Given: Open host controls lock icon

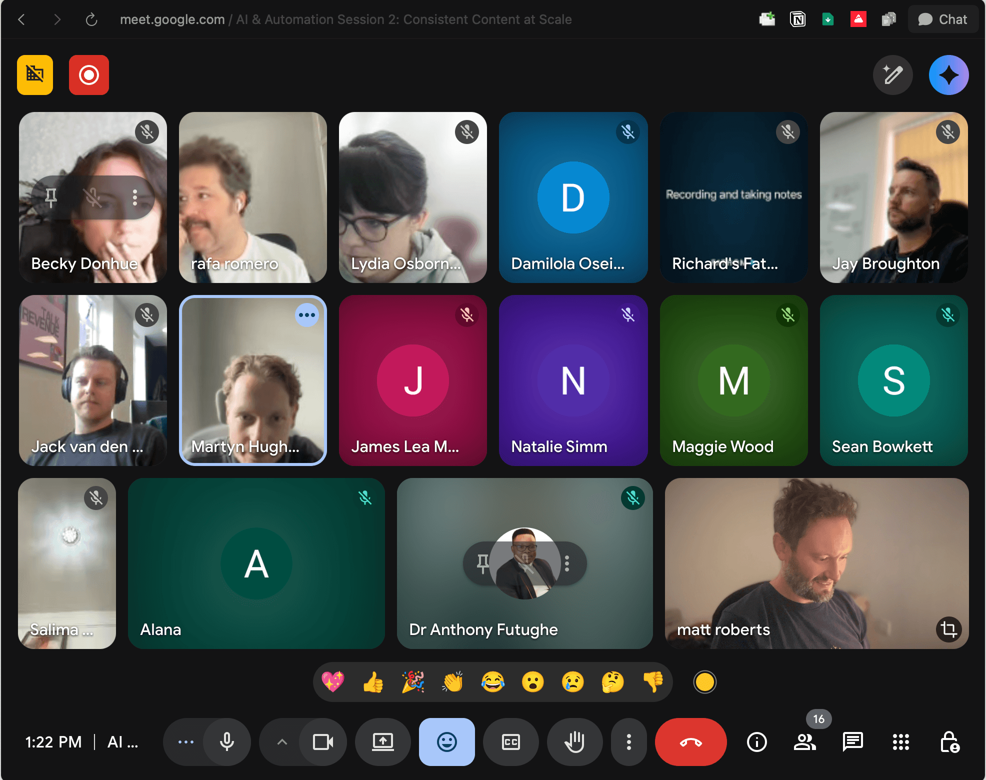Looking at the screenshot, I should 949,742.
